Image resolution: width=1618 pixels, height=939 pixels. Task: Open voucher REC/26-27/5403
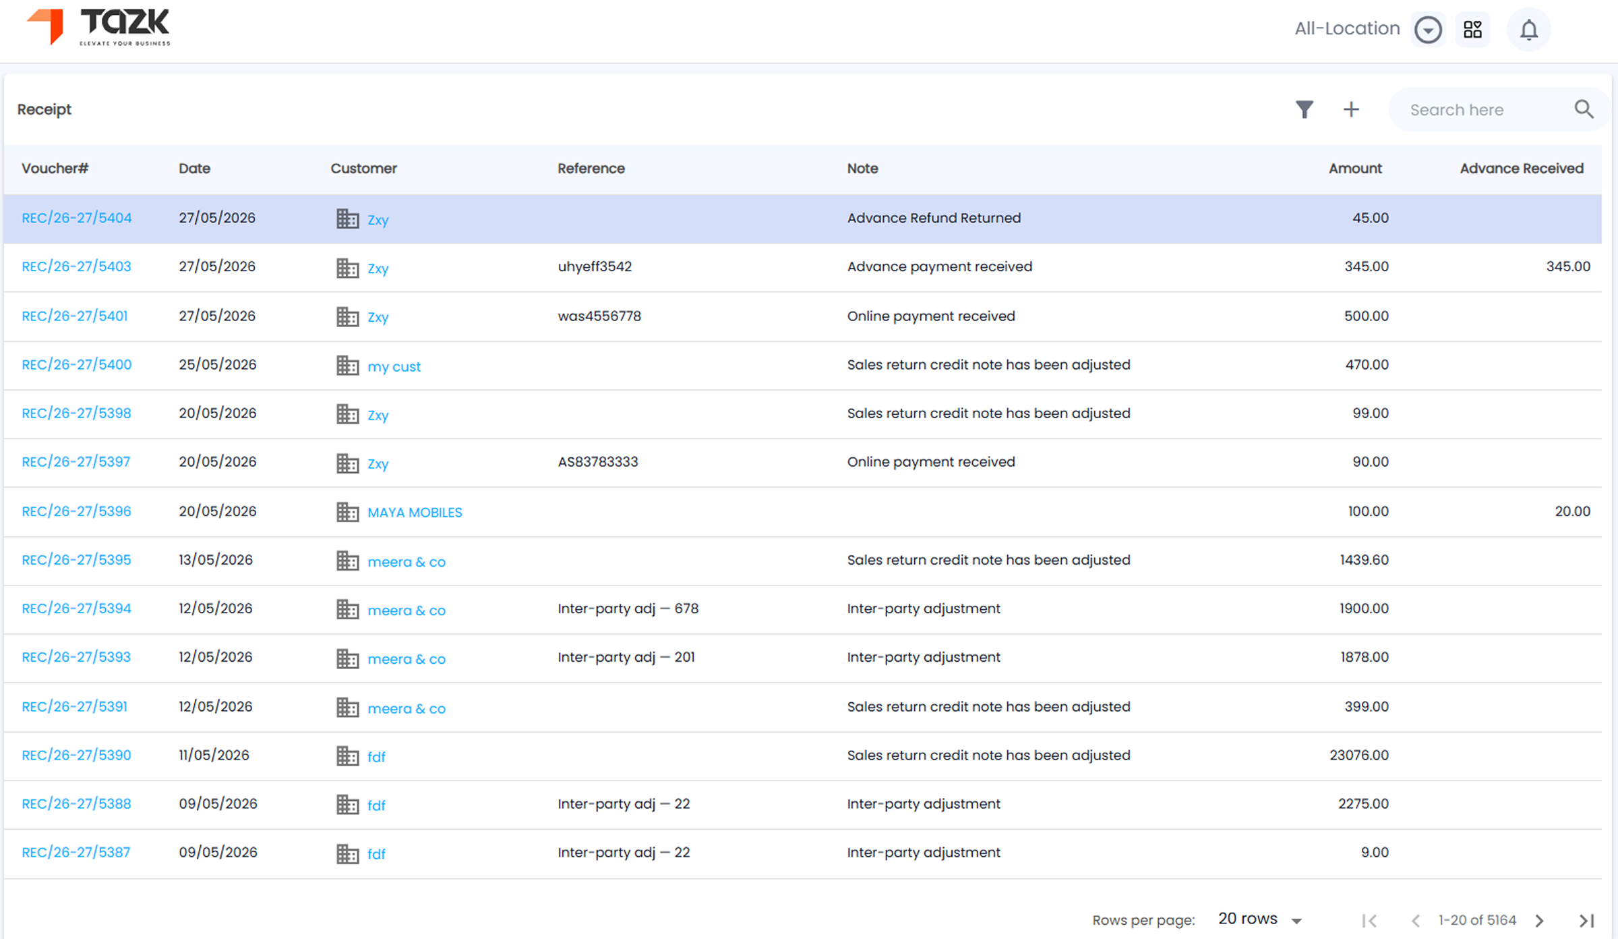pyautogui.click(x=76, y=266)
